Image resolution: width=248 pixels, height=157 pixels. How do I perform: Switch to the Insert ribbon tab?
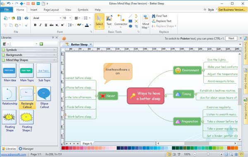click(34, 10)
